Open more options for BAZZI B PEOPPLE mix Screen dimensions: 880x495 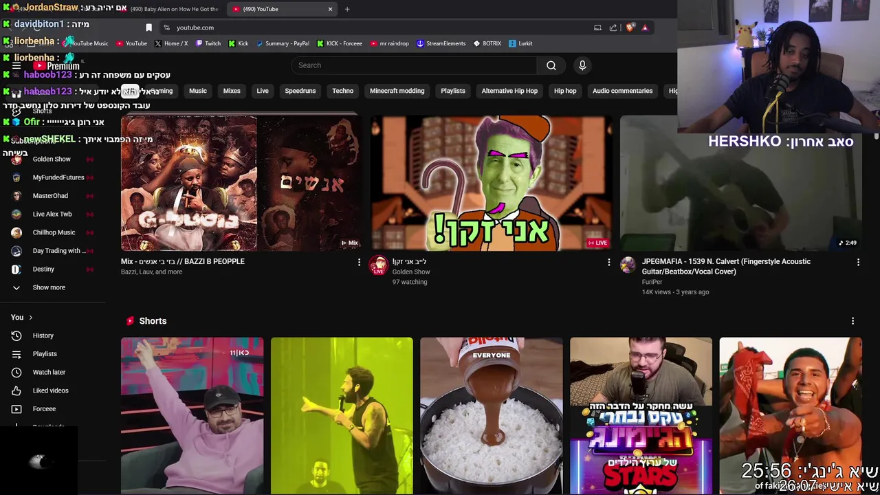click(x=359, y=262)
